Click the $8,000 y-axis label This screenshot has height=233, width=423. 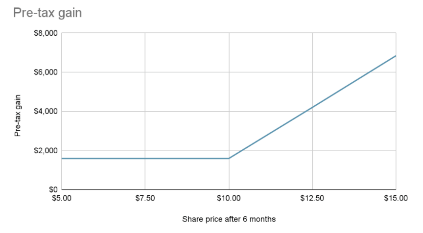(x=45, y=33)
